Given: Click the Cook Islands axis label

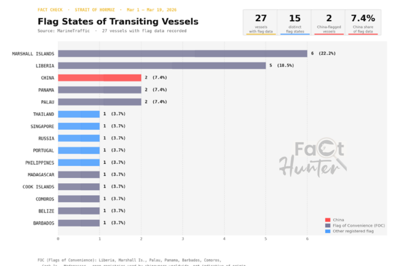Looking at the screenshot, I should (x=38, y=187).
